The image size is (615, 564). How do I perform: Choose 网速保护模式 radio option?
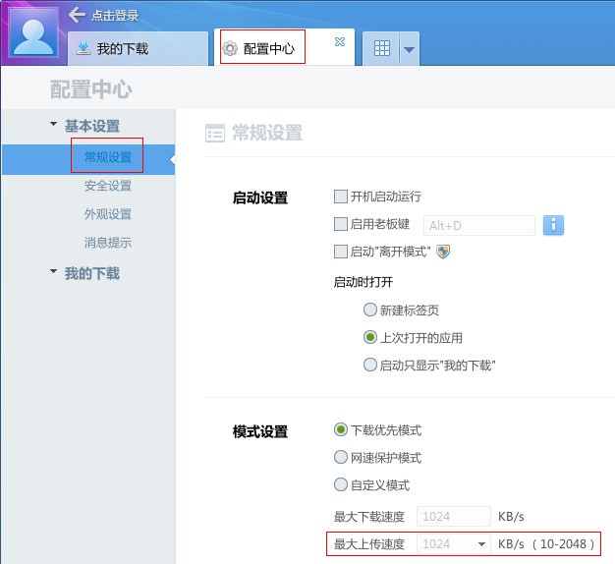pos(341,457)
